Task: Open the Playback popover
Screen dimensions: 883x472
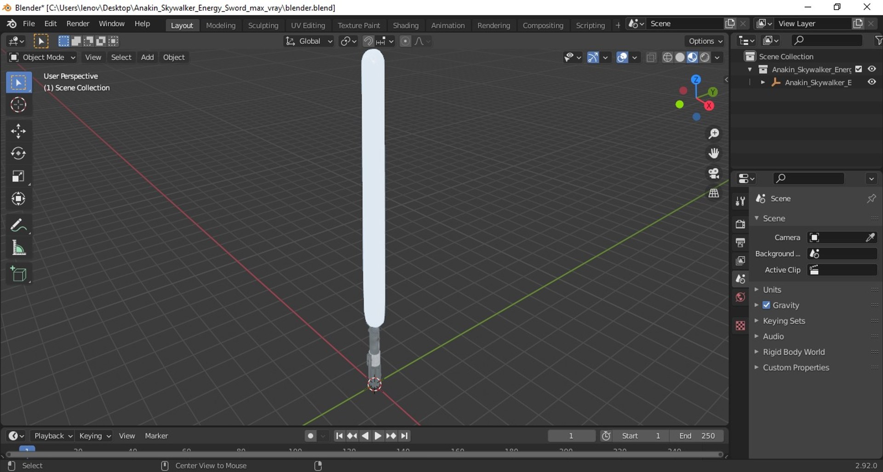Action: point(53,436)
